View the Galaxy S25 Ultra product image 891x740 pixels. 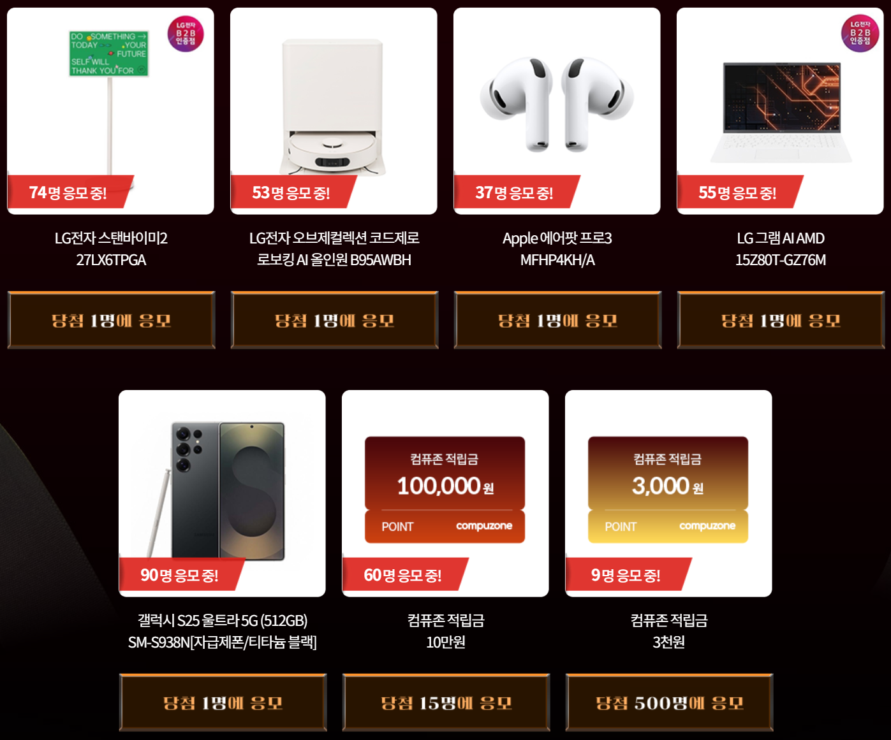point(222,493)
